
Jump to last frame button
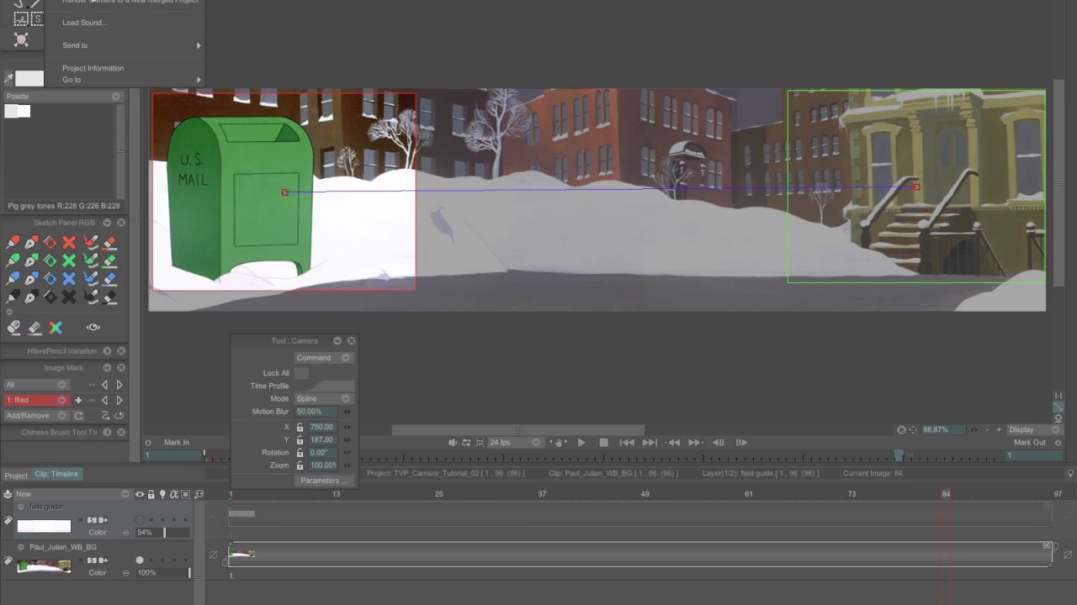pyautogui.click(x=650, y=442)
